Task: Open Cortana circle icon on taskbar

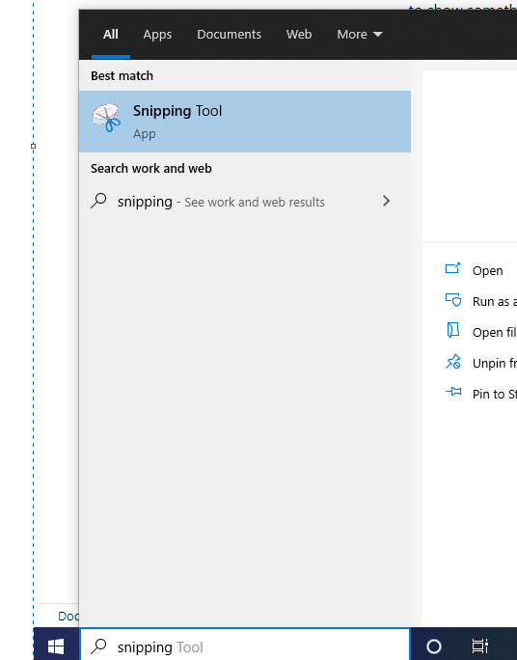Action: click(x=434, y=646)
